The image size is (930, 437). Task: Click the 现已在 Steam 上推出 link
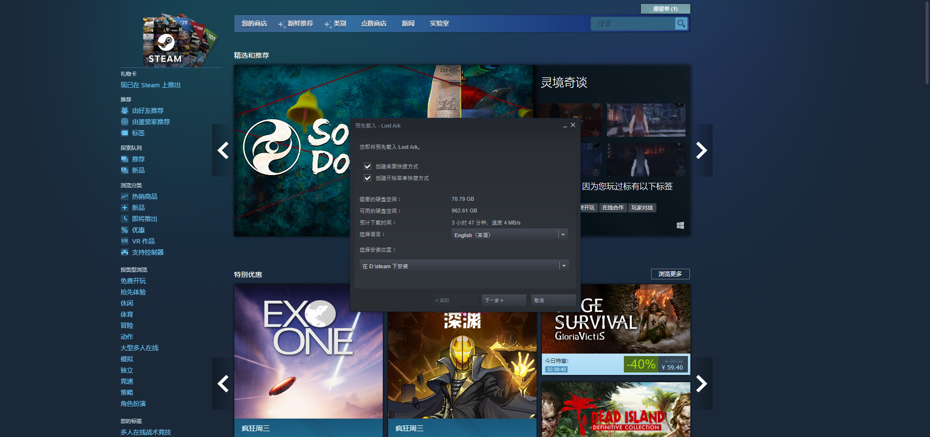[150, 85]
